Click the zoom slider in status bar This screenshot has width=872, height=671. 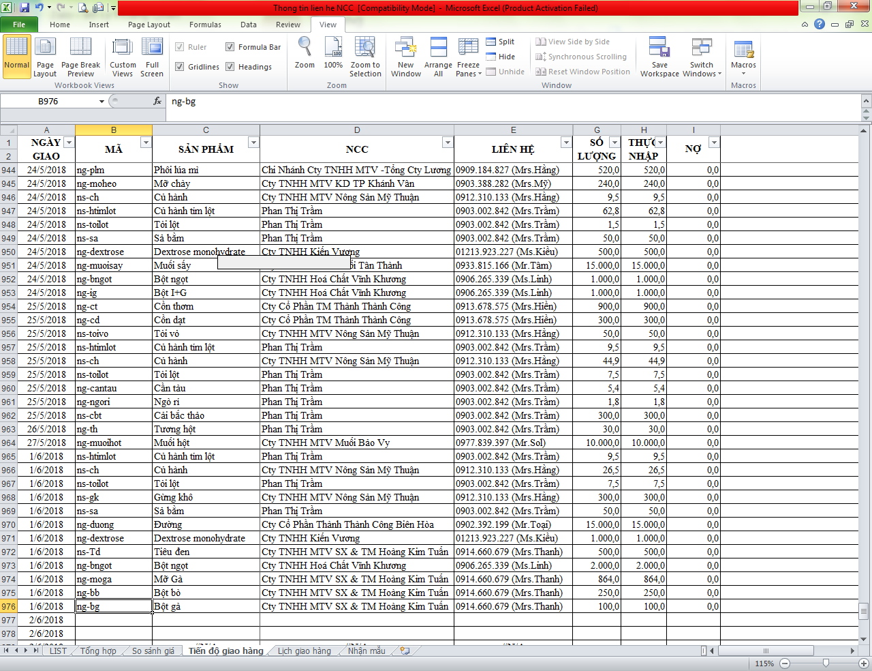[x=826, y=663]
